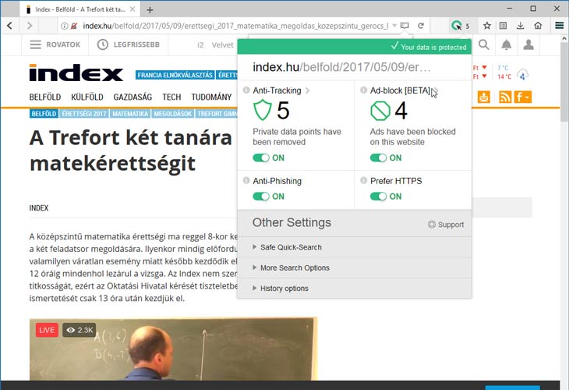Open the reader view book icon
This screenshot has width=569, height=390.
(405, 26)
